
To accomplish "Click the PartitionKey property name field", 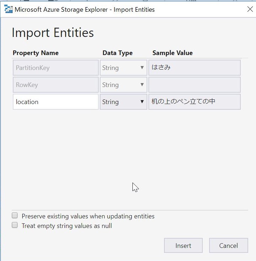I will click(x=56, y=68).
